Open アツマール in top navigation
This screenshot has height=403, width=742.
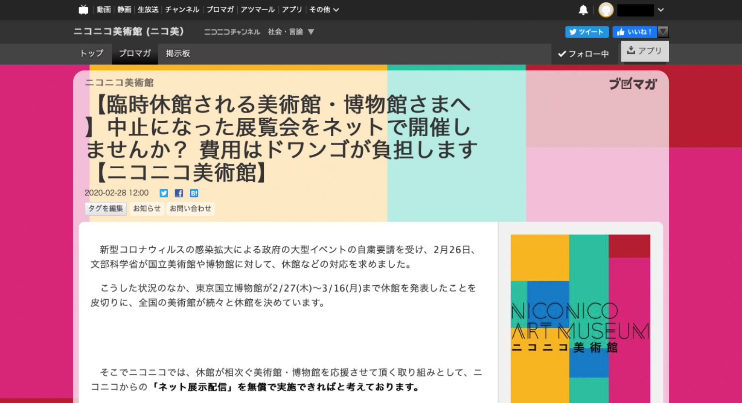258,10
